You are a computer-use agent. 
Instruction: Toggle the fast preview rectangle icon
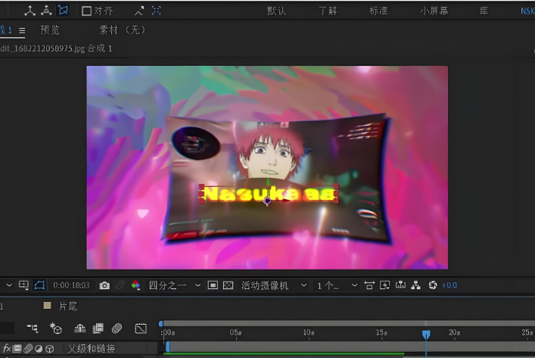coord(213,285)
